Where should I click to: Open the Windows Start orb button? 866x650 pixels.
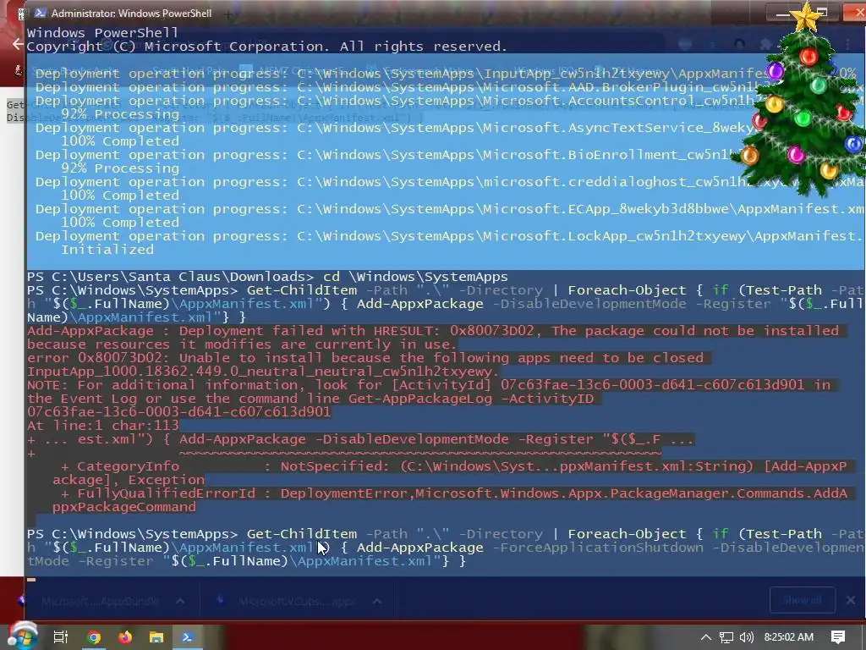pos(22,636)
